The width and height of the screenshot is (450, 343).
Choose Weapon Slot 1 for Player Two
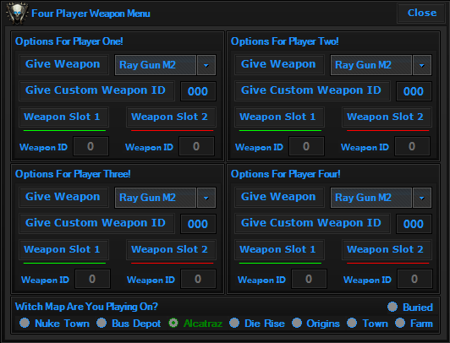[279, 117]
